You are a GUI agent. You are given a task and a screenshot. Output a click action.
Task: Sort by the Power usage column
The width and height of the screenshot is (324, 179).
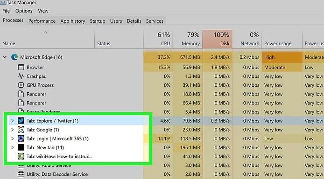[282, 39]
